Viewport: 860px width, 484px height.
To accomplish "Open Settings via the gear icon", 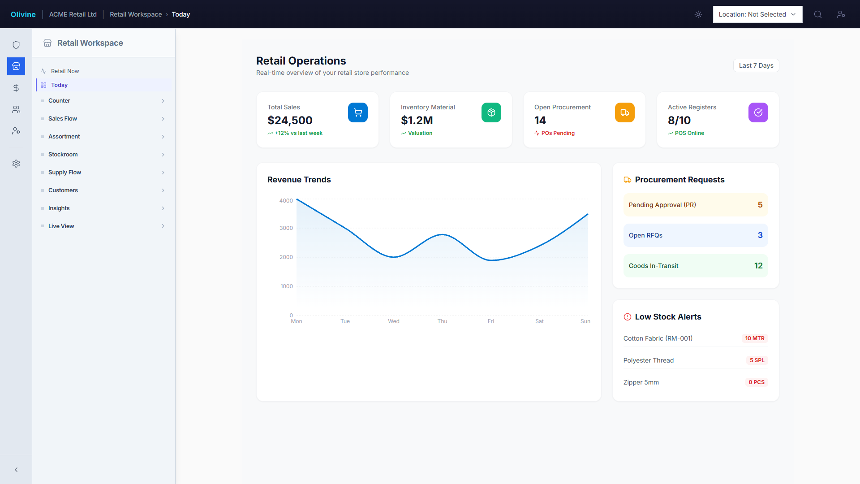I will (x=16, y=164).
